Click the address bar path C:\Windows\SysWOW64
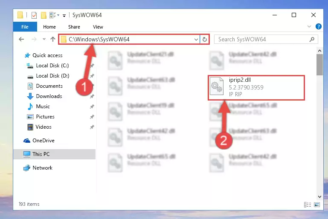This screenshot has height=219, width=328. tap(99, 39)
